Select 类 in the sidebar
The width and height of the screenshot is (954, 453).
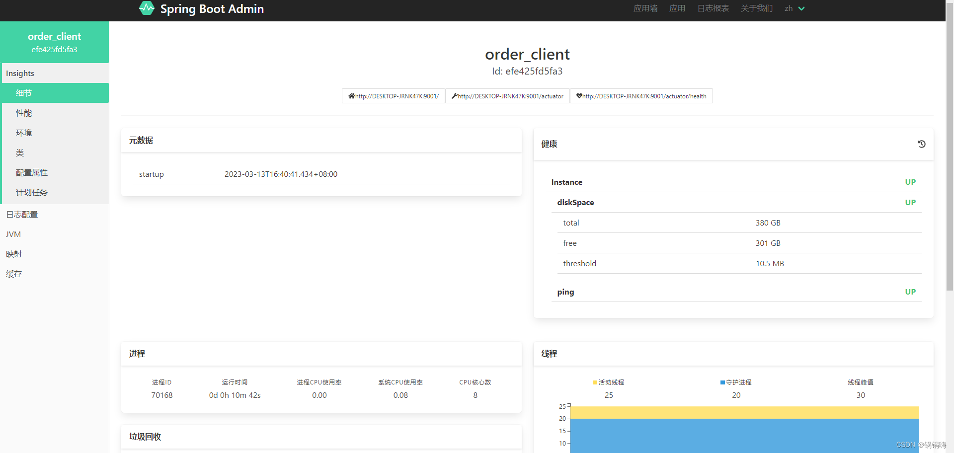pos(56,152)
